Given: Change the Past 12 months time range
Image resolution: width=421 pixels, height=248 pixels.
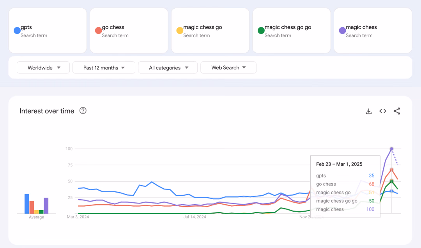Looking at the screenshot, I should [x=104, y=68].
